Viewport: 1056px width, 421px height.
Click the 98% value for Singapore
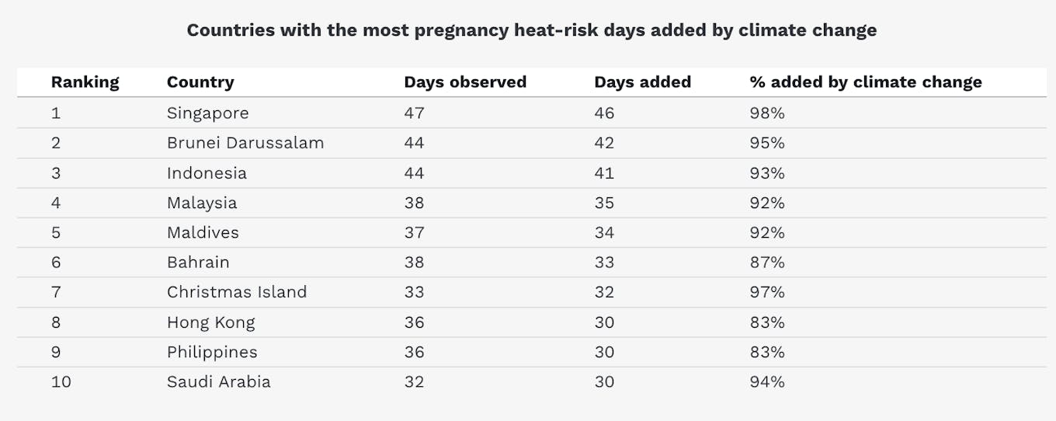click(x=767, y=113)
